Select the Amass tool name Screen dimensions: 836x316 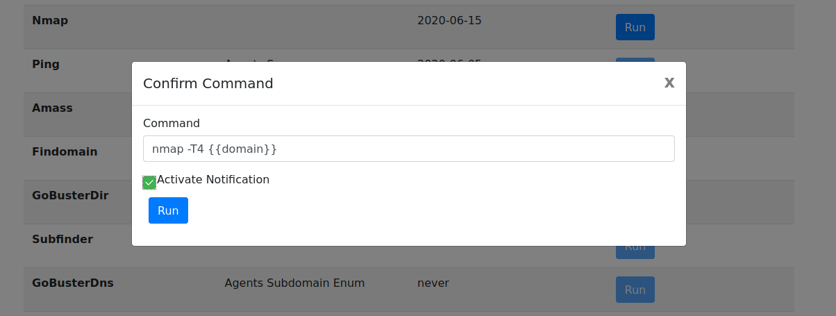click(x=52, y=108)
